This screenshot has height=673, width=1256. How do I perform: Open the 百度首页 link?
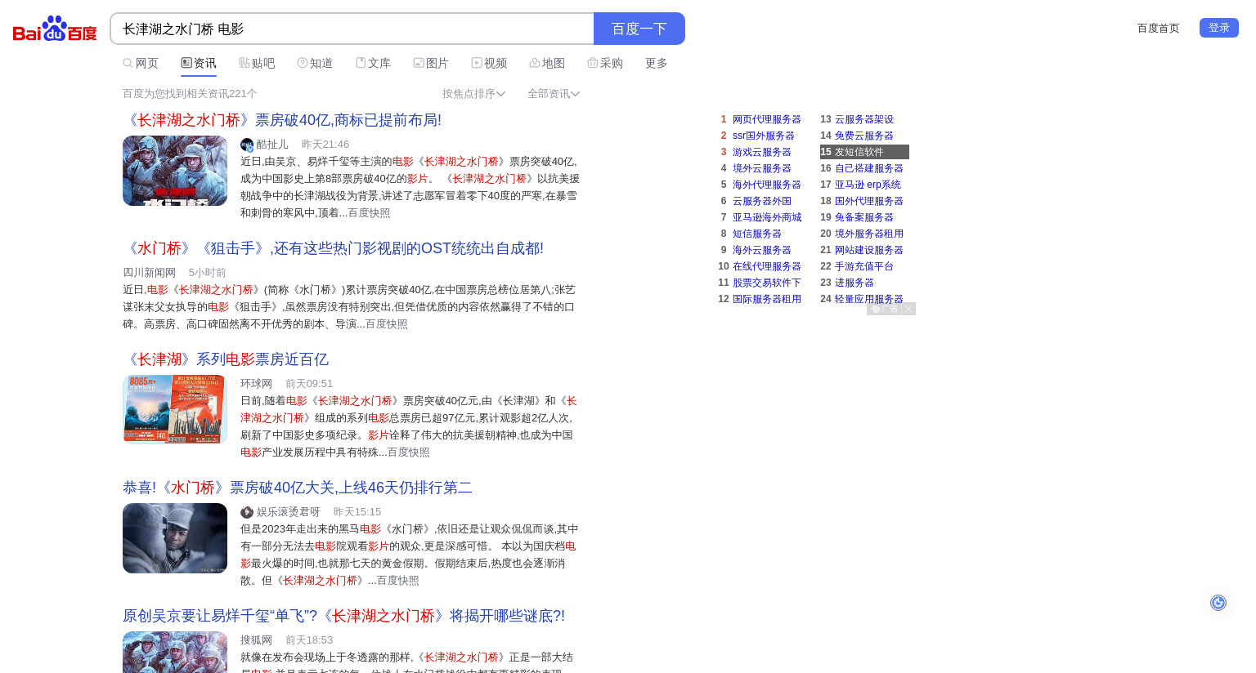tap(1159, 28)
